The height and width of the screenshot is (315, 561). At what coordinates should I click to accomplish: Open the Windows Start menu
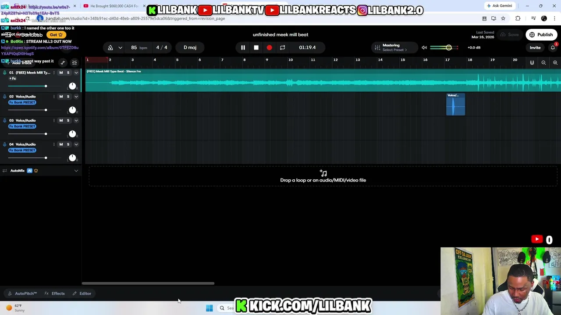click(209, 308)
